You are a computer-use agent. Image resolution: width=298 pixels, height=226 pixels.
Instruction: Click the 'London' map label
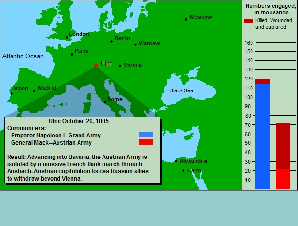(79, 34)
